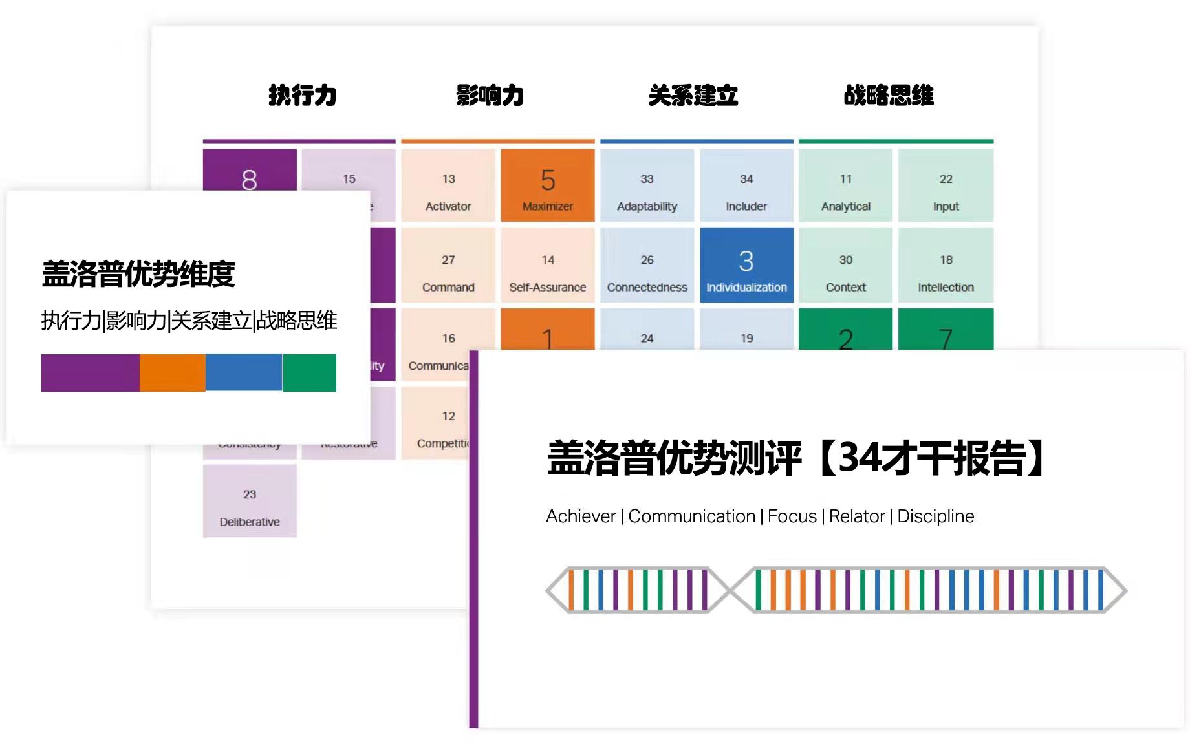Select the 13 Activator tile
Screen dimensions: 1190x755
click(x=448, y=186)
